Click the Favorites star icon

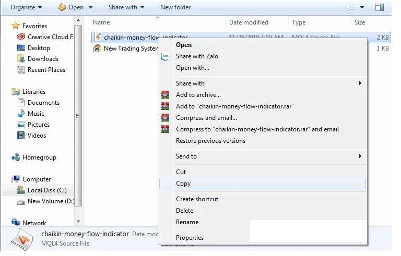(x=16, y=26)
